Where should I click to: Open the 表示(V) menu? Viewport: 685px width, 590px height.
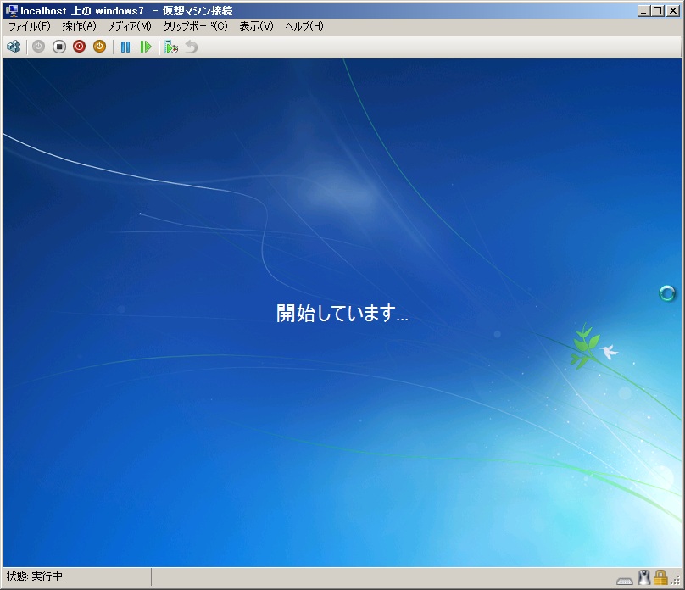pos(256,26)
